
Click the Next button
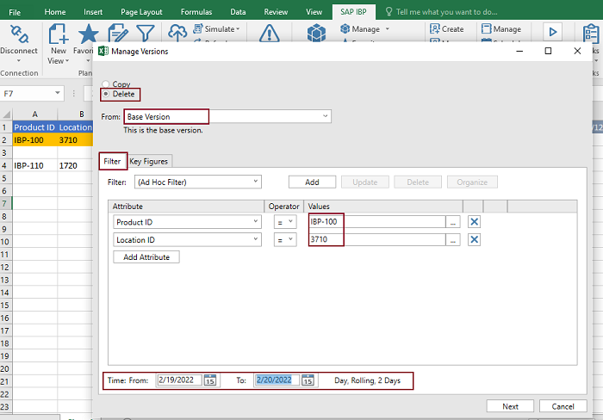point(510,406)
